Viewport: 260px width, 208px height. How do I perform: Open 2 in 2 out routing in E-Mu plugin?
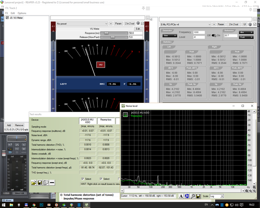234,24
